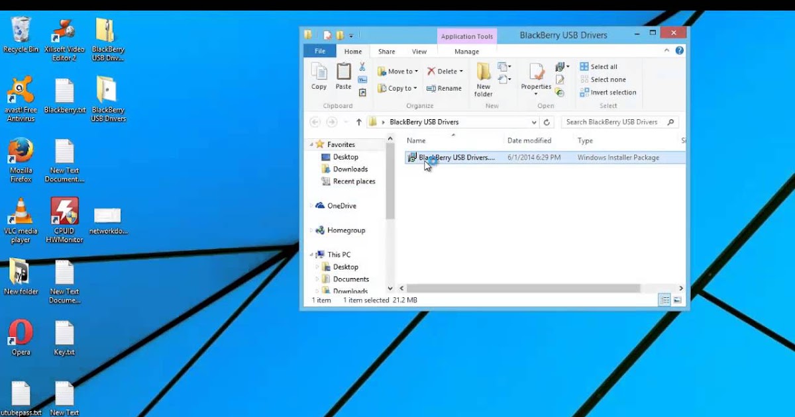The width and height of the screenshot is (795, 417).
Task: Click Select none in ribbon
Action: pyautogui.click(x=602, y=79)
